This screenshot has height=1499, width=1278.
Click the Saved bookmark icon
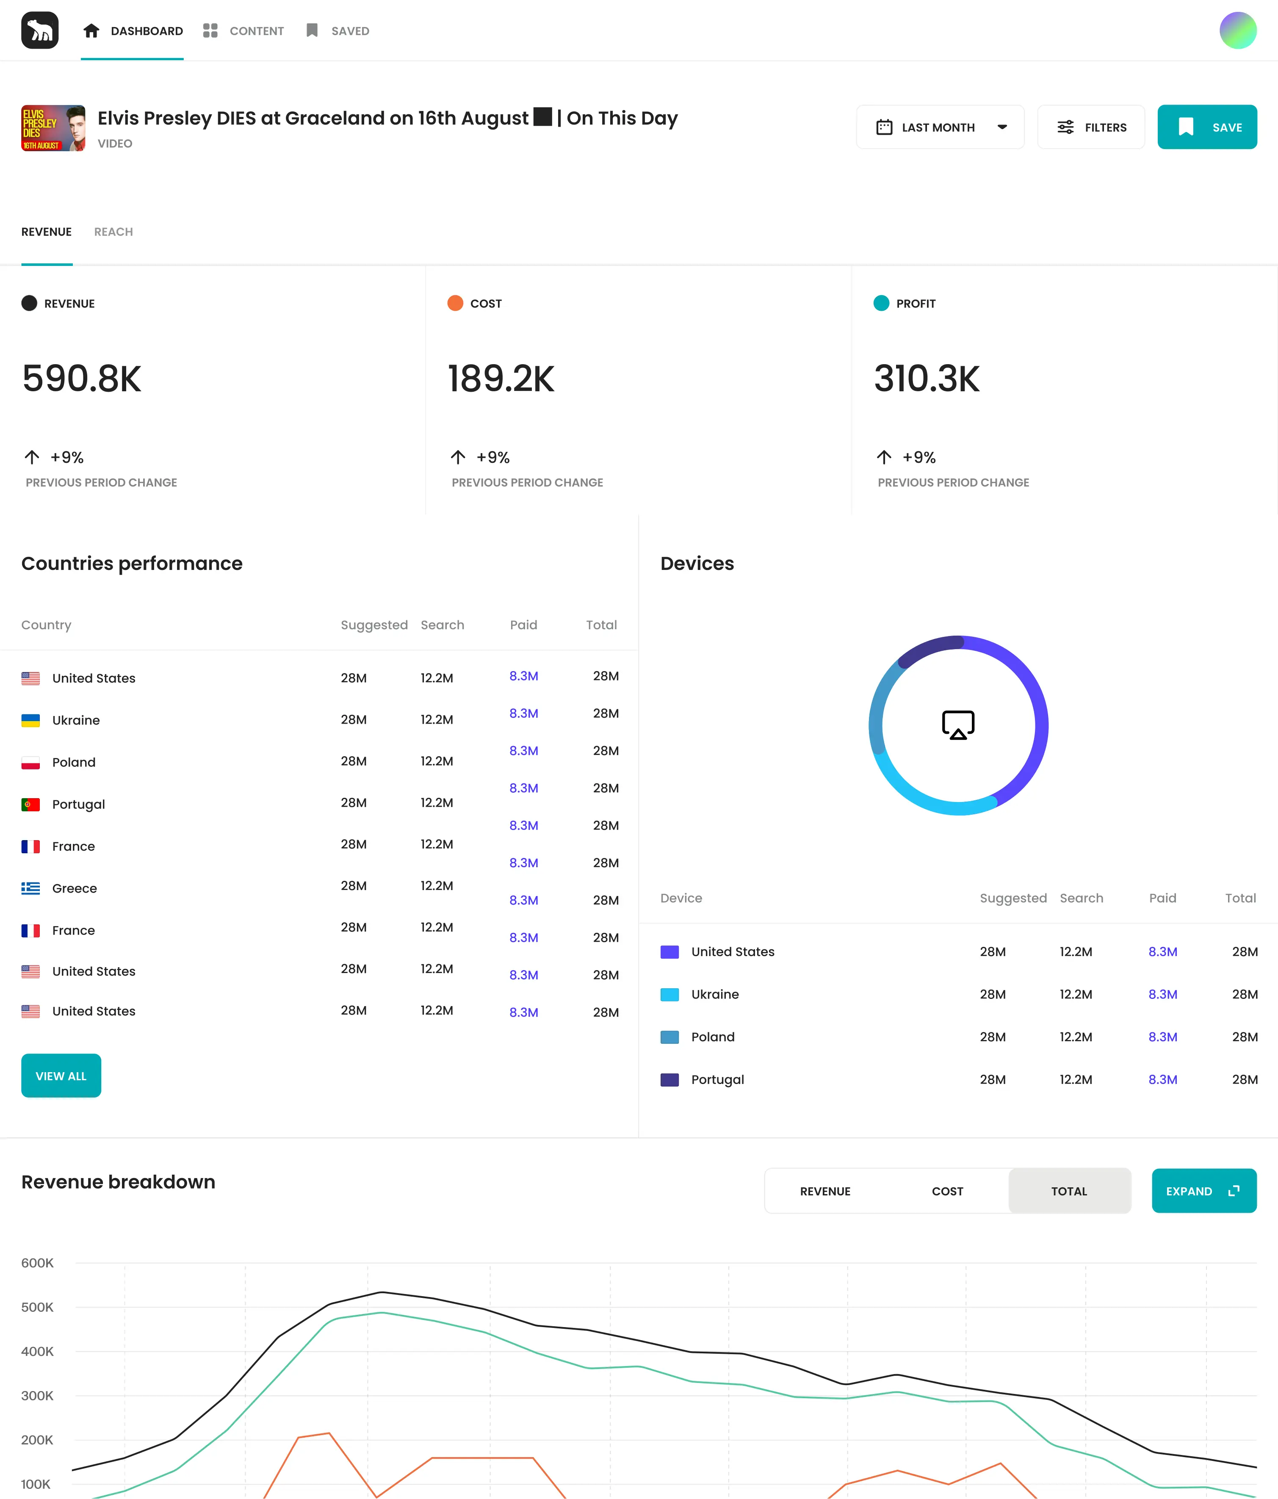point(312,30)
